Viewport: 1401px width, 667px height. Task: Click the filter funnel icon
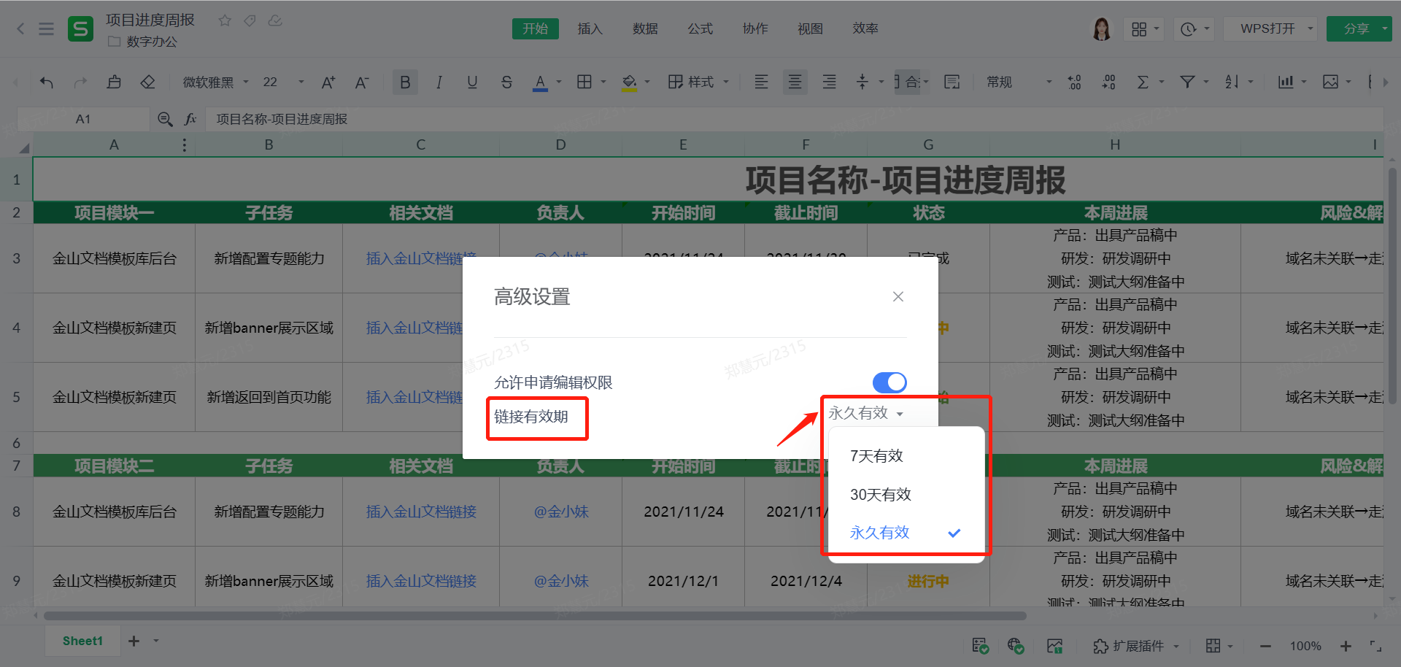pos(1187,82)
